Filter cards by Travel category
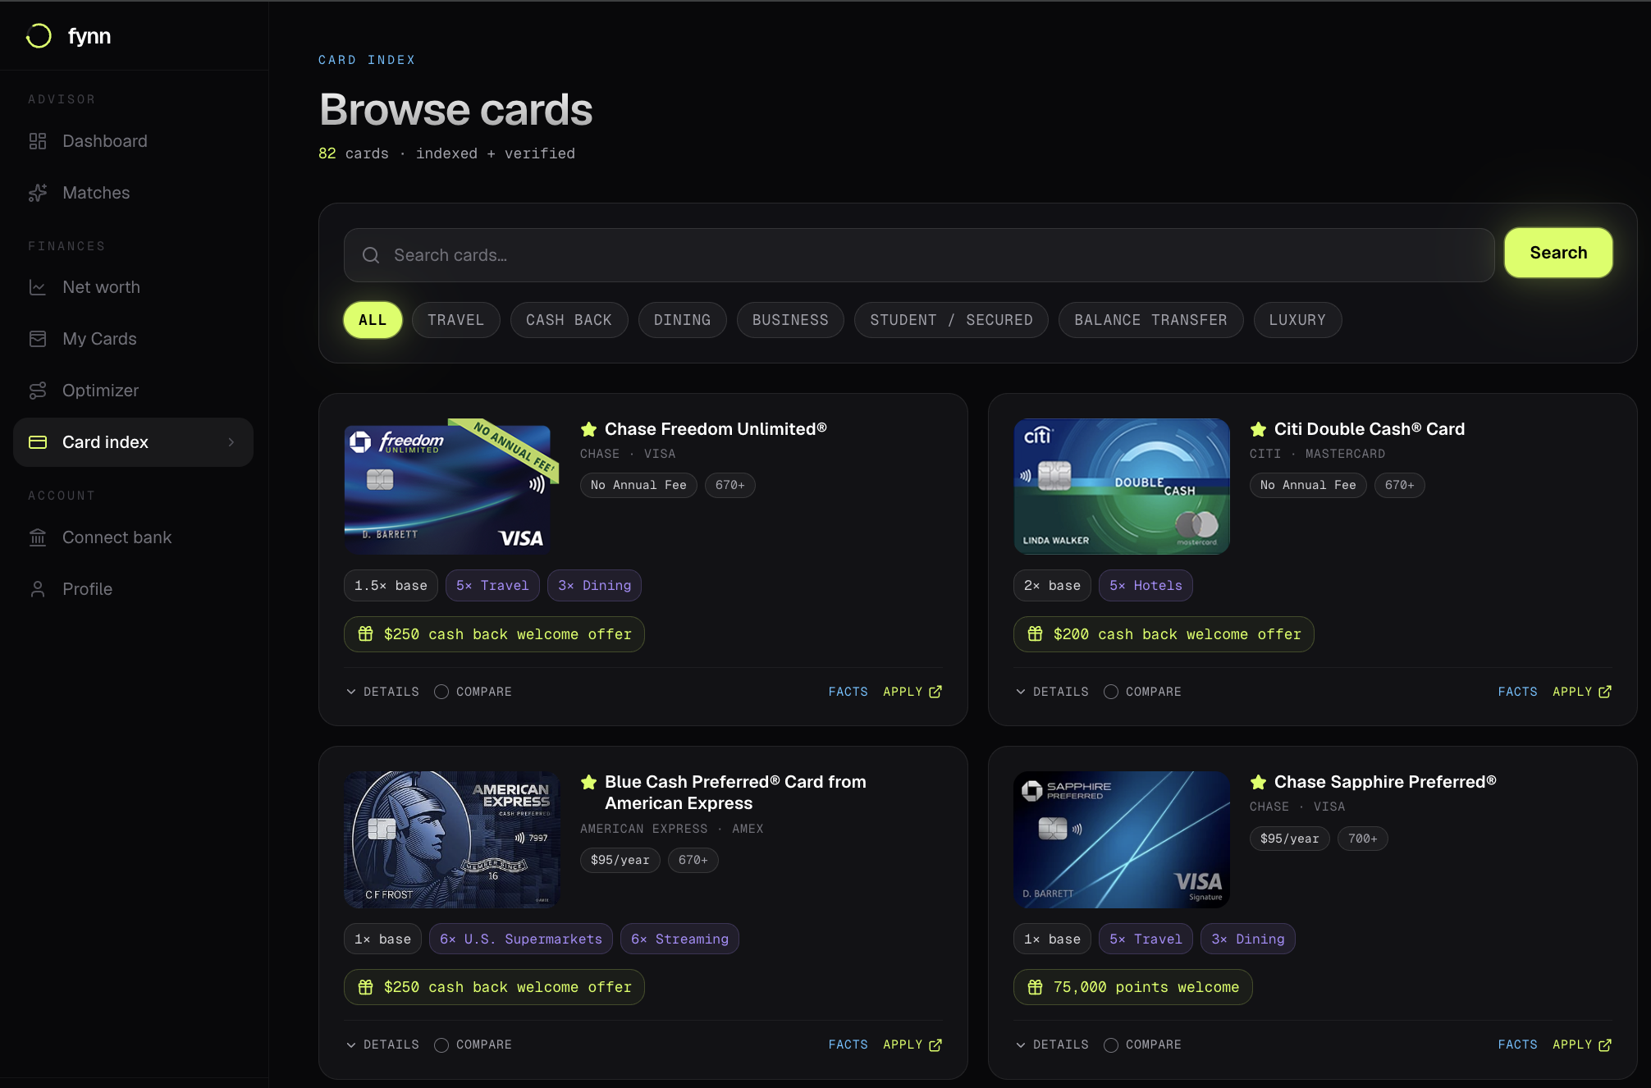Screen dimensions: 1651x1088 pos(455,320)
